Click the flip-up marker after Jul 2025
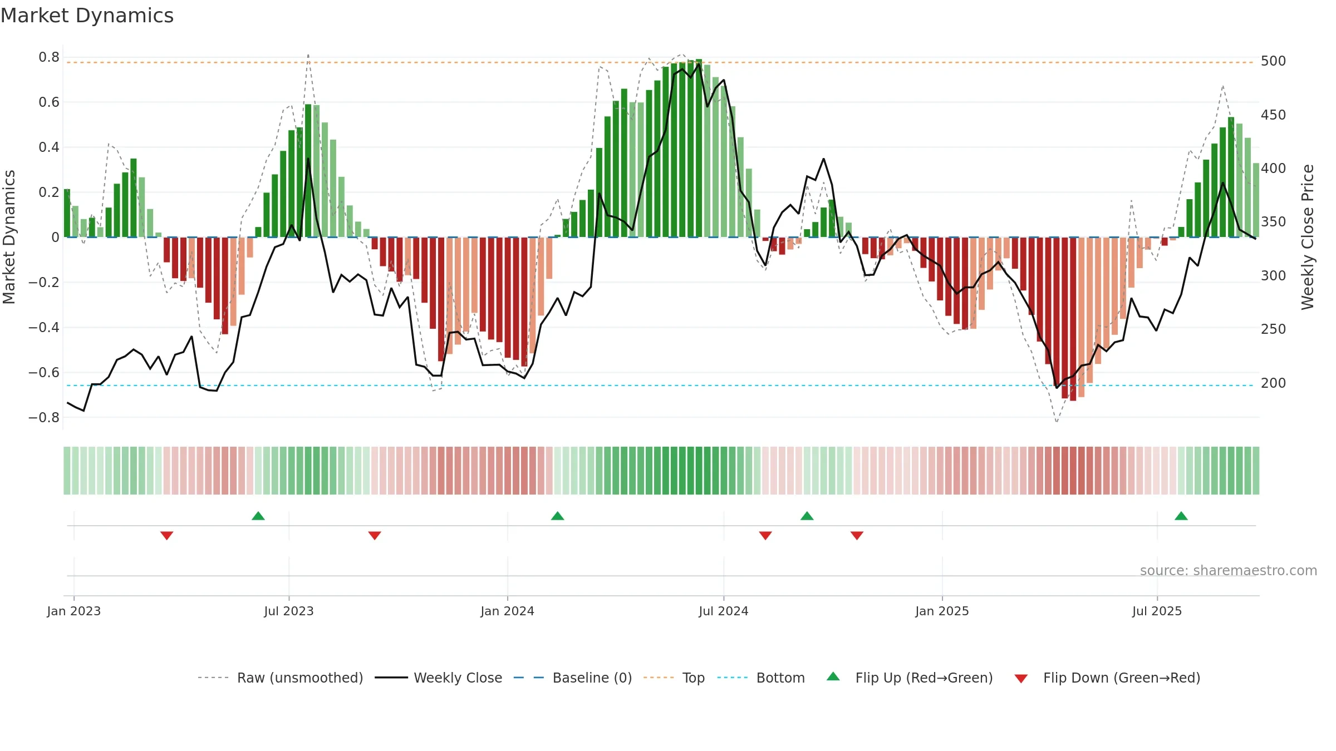The width and height of the screenshot is (1336, 751). click(x=1181, y=516)
